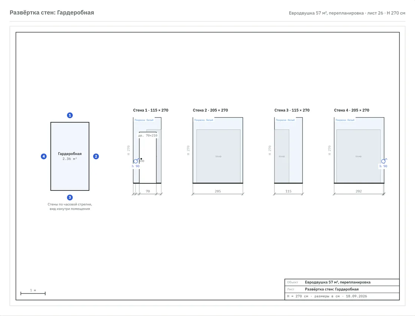Viewport: 415px width, 316px height.
Task: Select the 'Развёртка стен: Гардеробная' page heading
Action: (x=52, y=12)
